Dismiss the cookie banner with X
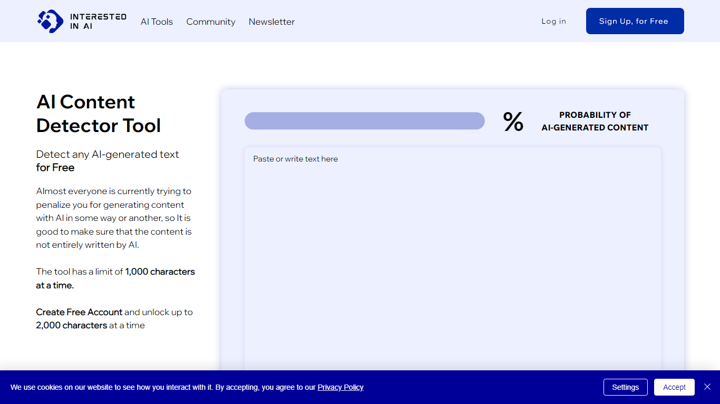Image resolution: width=720 pixels, height=404 pixels. pyautogui.click(x=707, y=387)
